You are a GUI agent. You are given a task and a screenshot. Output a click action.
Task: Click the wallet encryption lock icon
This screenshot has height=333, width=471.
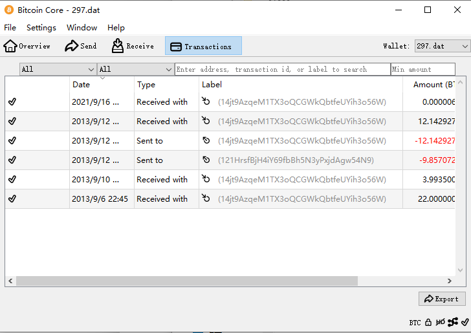(428, 322)
